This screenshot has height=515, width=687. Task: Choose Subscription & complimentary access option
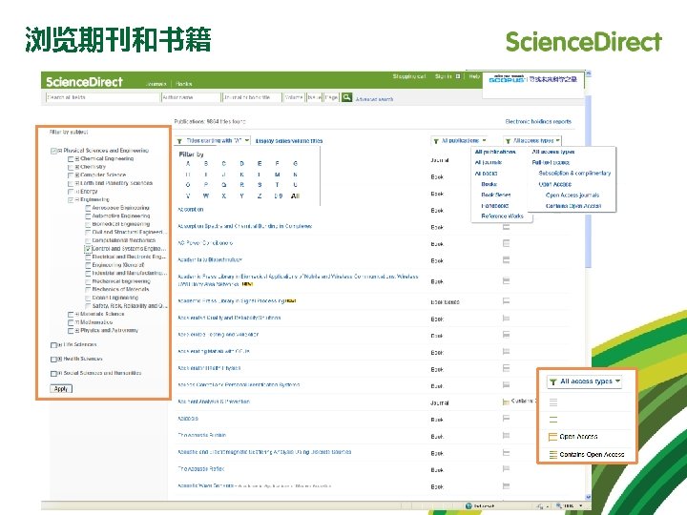574,174
